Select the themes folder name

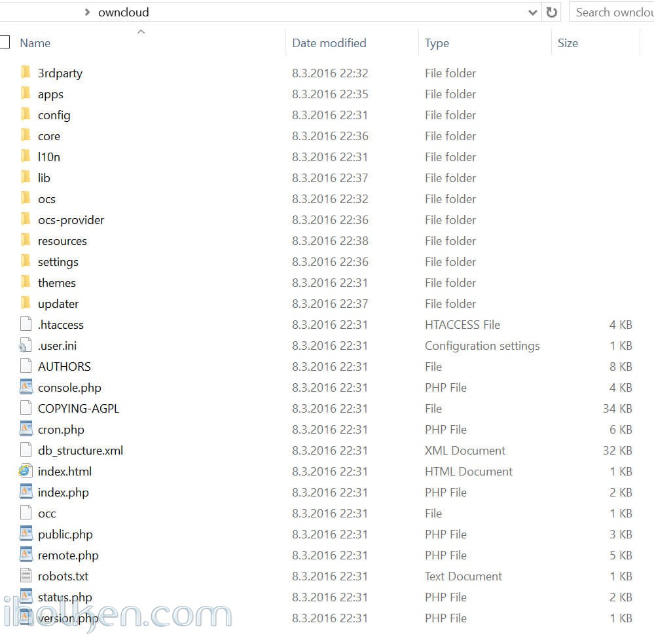click(x=57, y=282)
